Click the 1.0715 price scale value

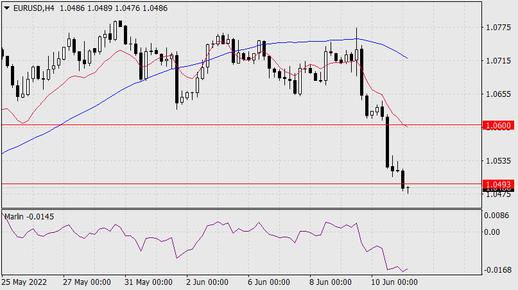(x=498, y=61)
